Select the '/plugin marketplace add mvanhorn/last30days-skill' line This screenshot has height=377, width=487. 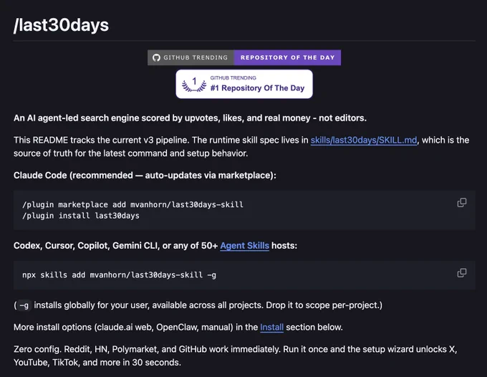[x=132, y=204]
